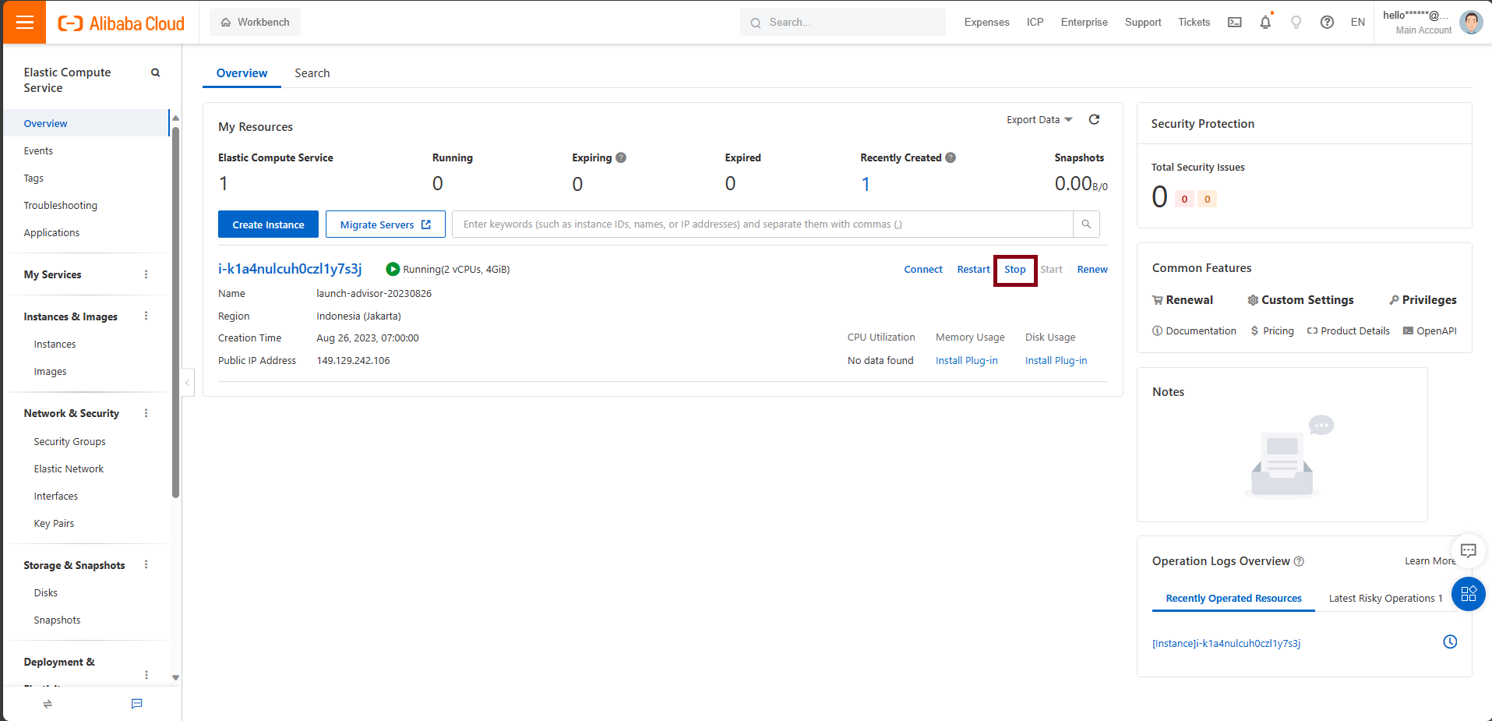Install Plug-in for Disk Usage
This screenshot has width=1492, height=721.
tap(1056, 361)
